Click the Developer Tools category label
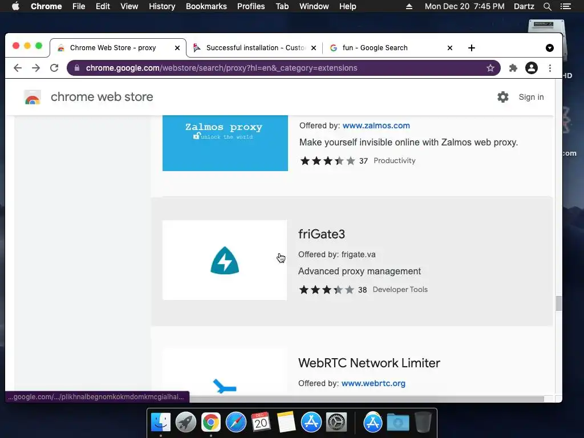The width and height of the screenshot is (584, 438). coord(400,289)
